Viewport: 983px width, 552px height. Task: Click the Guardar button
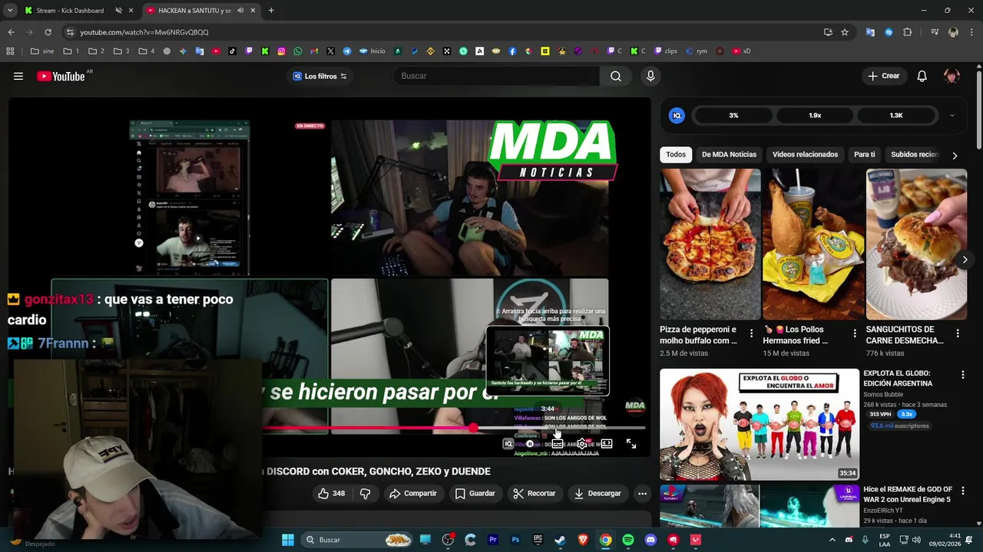475,494
